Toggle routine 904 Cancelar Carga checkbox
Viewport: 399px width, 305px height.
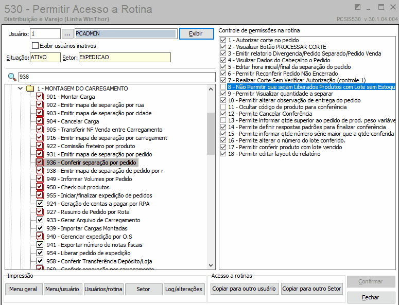click(x=40, y=121)
